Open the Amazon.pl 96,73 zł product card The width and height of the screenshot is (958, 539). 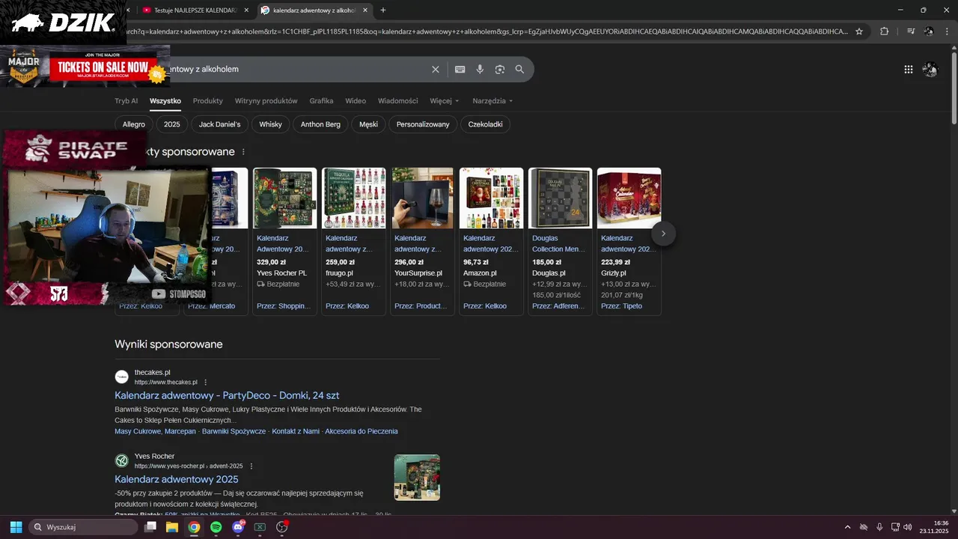tap(491, 241)
